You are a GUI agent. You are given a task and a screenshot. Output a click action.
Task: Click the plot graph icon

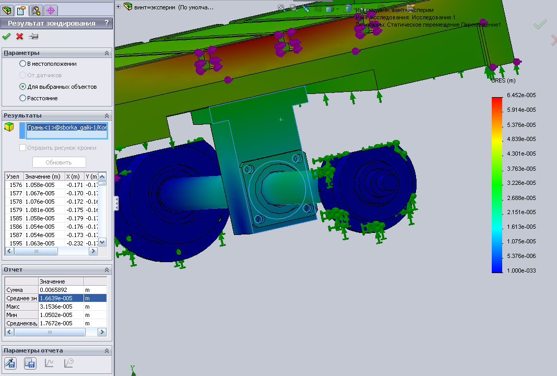click(x=49, y=363)
